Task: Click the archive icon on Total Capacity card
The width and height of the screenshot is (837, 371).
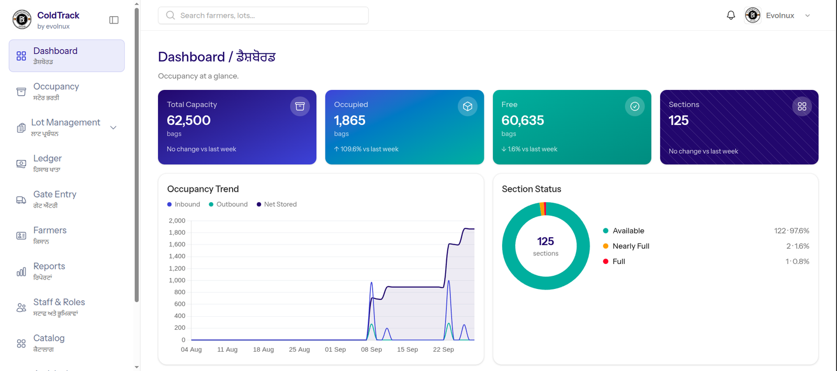Action: point(300,107)
